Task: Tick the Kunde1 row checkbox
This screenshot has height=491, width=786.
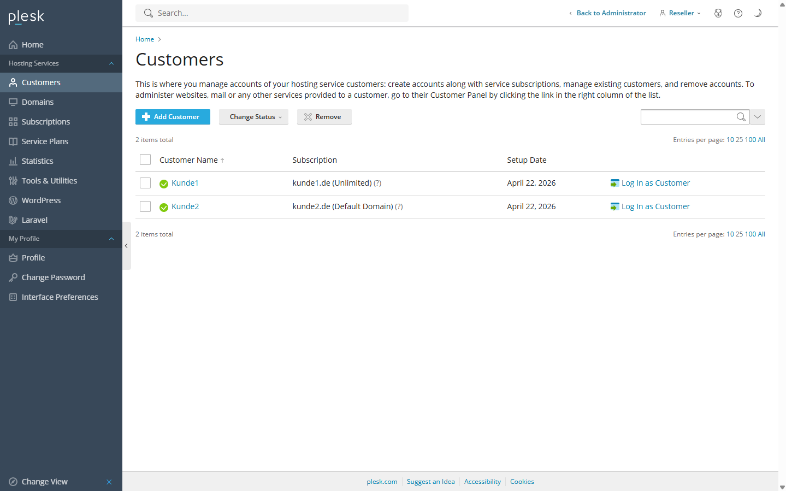Action: click(x=145, y=183)
